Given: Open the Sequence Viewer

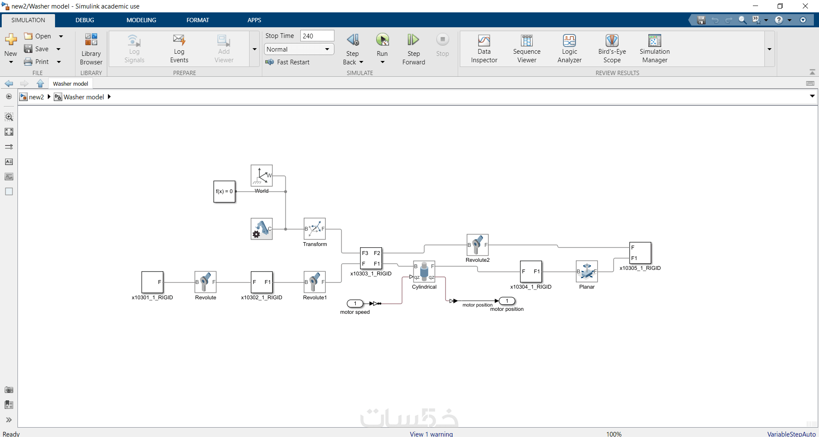Looking at the screenshot, I should click(527, 49).
